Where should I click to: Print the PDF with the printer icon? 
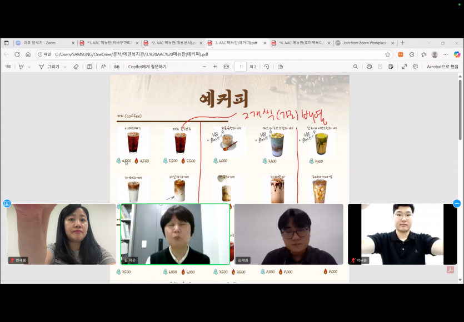point(369,67)
